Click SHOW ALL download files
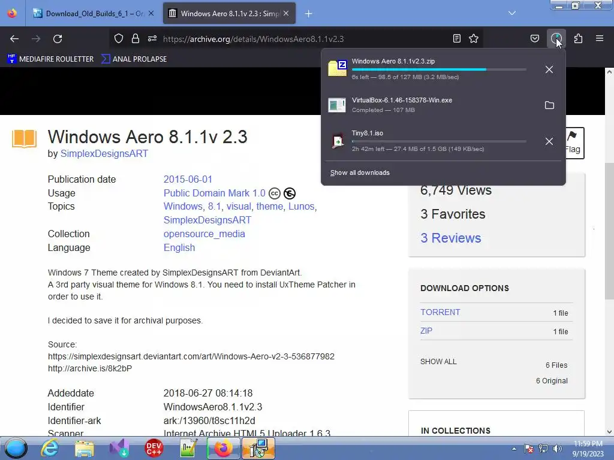 438,361
